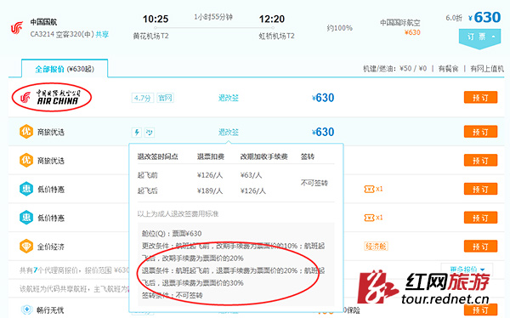Viewport: 510px width, 318px height.
Task: Click the 共享 code-share link
Action: (102, 35)
